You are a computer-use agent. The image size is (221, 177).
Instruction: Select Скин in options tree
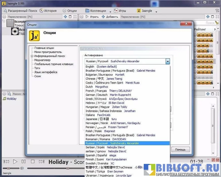tap(38, 76)
